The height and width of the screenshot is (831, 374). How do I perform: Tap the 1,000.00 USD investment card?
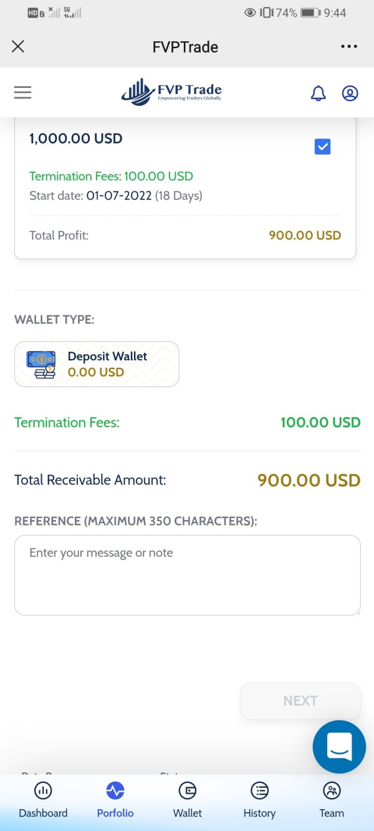156,187
